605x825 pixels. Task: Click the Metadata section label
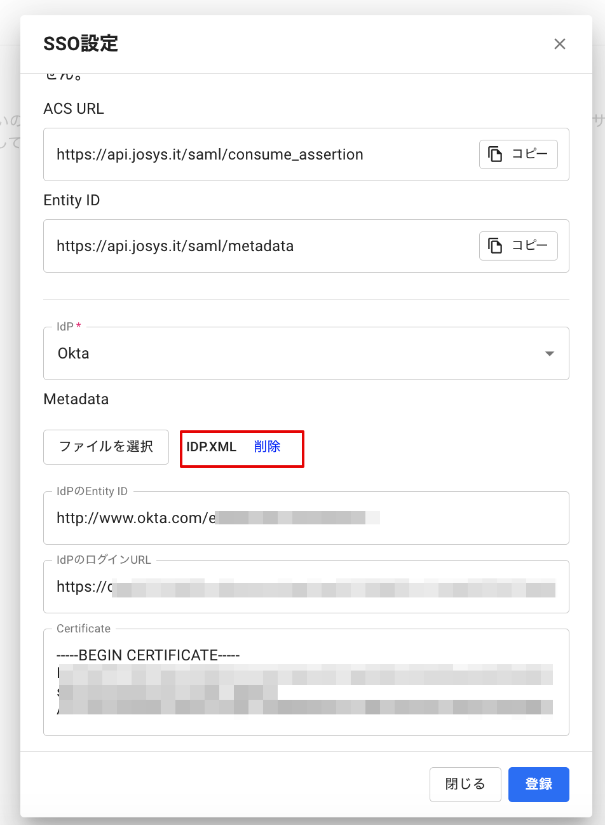click(76, 399)
